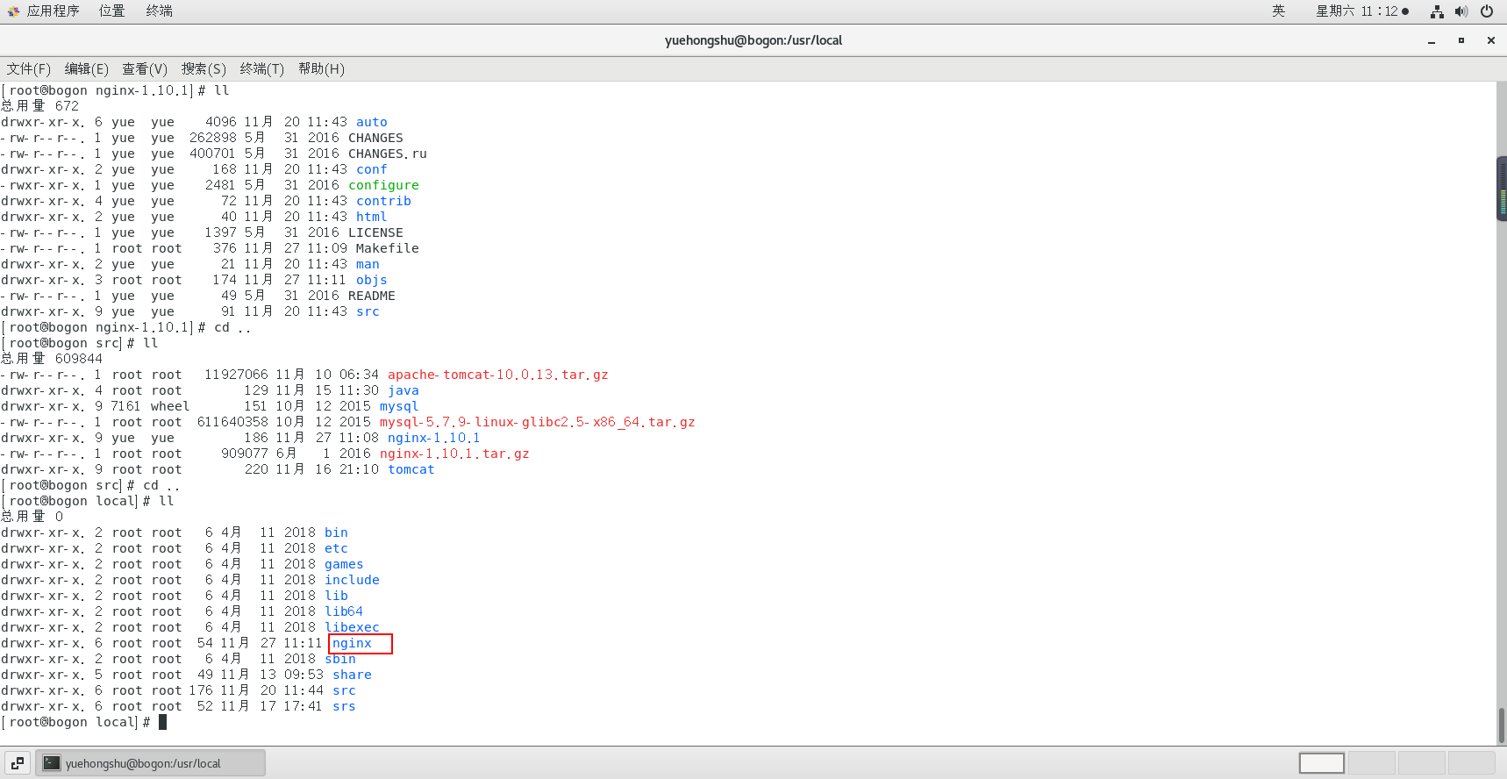Click the README filename

click(371, 296)
